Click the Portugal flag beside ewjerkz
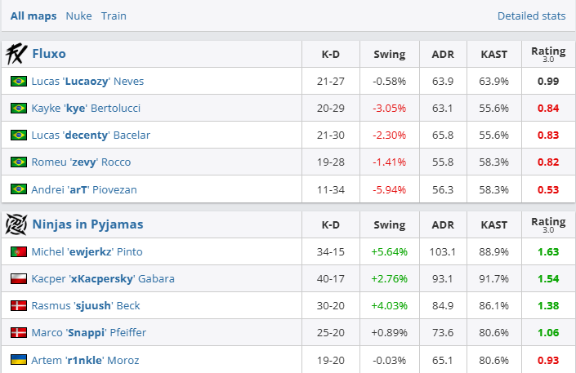 tap(18, 252)
